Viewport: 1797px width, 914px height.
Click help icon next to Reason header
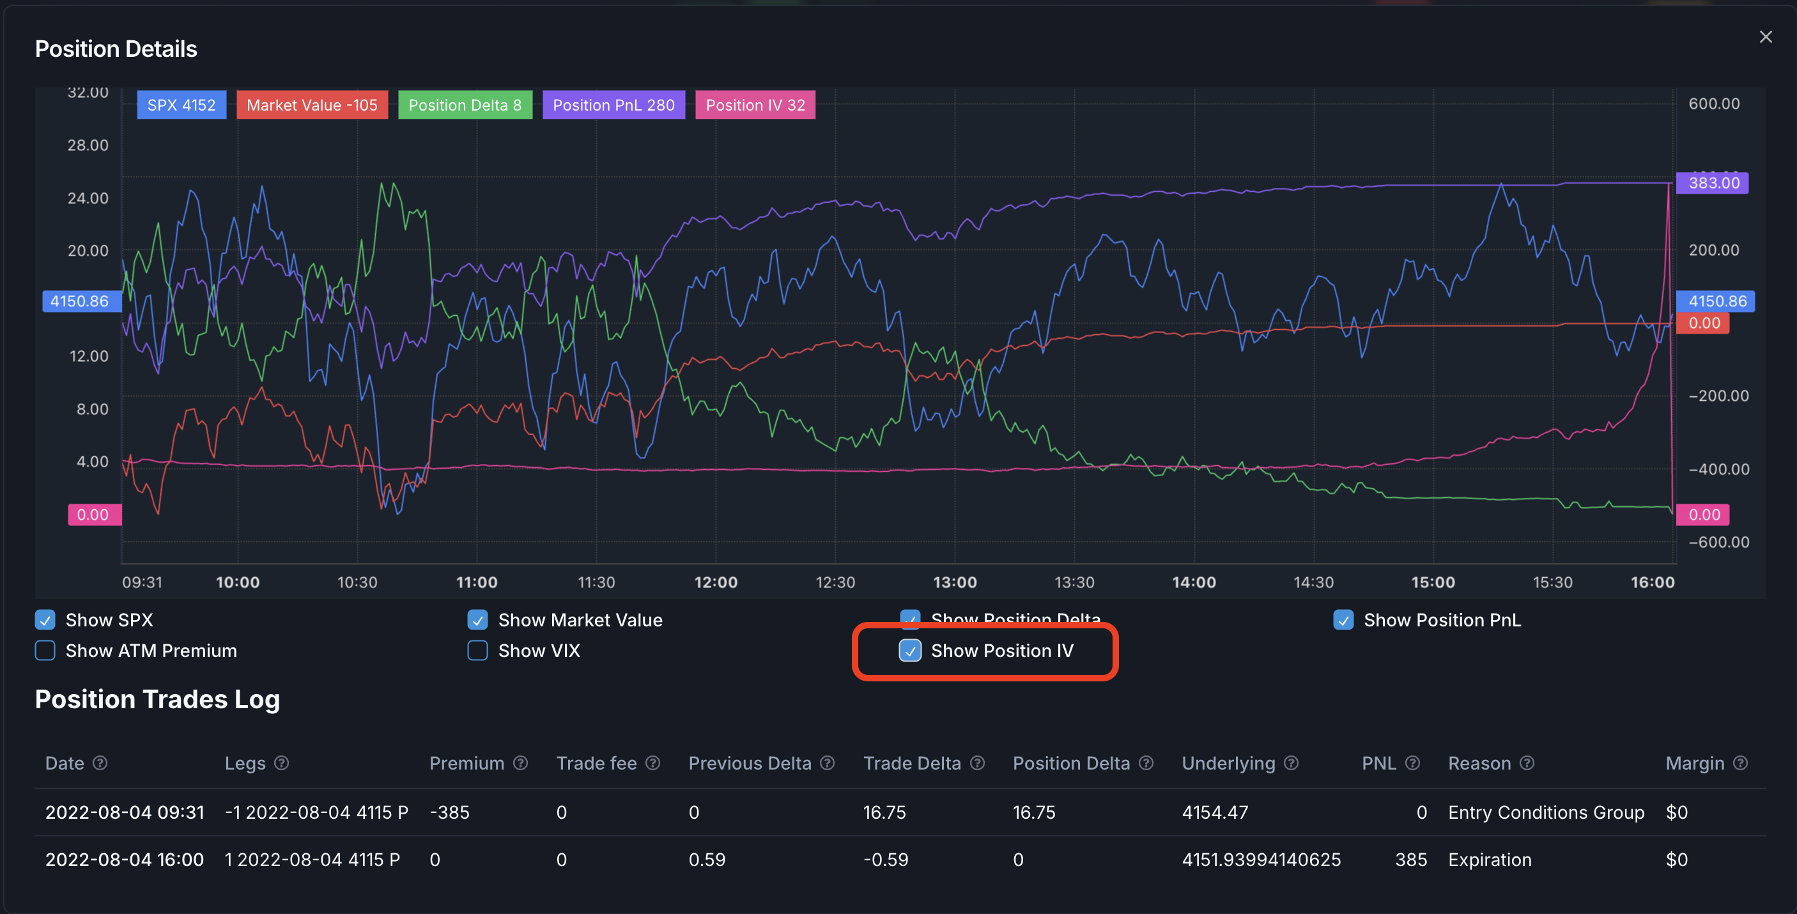coord(1527,763)
